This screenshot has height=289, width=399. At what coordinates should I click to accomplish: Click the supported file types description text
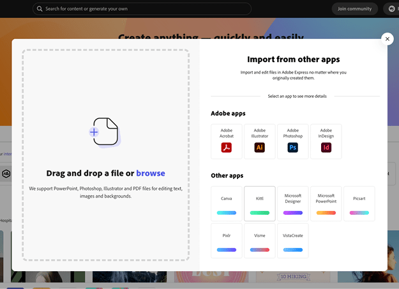click(105, 192)
